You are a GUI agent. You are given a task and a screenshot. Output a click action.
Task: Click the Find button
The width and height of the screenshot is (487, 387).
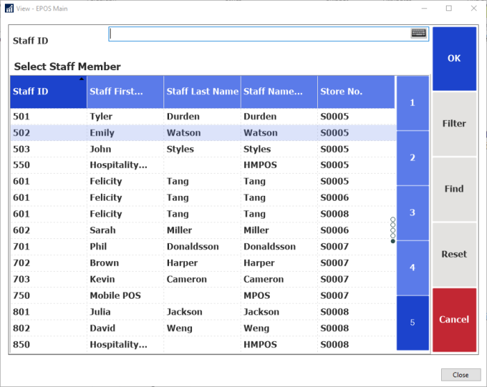454,189
